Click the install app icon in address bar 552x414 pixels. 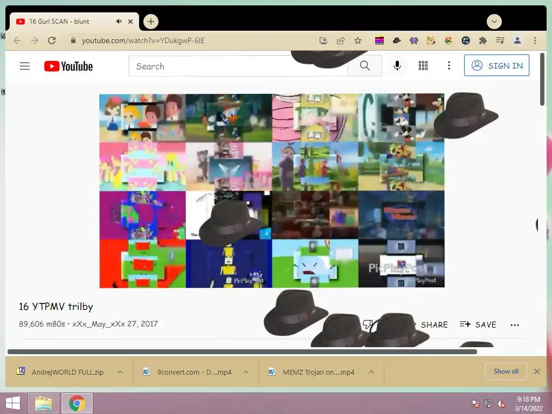pyautogui.click(x=323, y=40)
